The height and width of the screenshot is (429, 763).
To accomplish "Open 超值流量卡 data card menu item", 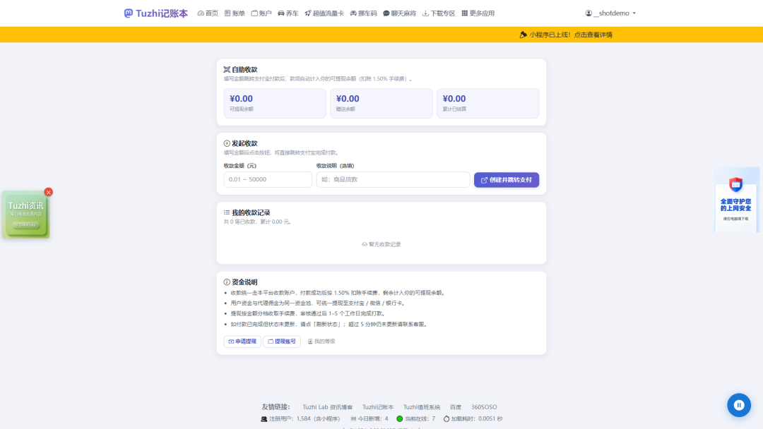I will 324,13.
